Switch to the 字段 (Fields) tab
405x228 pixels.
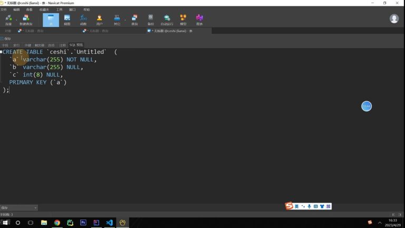click(x=5, y=45)
